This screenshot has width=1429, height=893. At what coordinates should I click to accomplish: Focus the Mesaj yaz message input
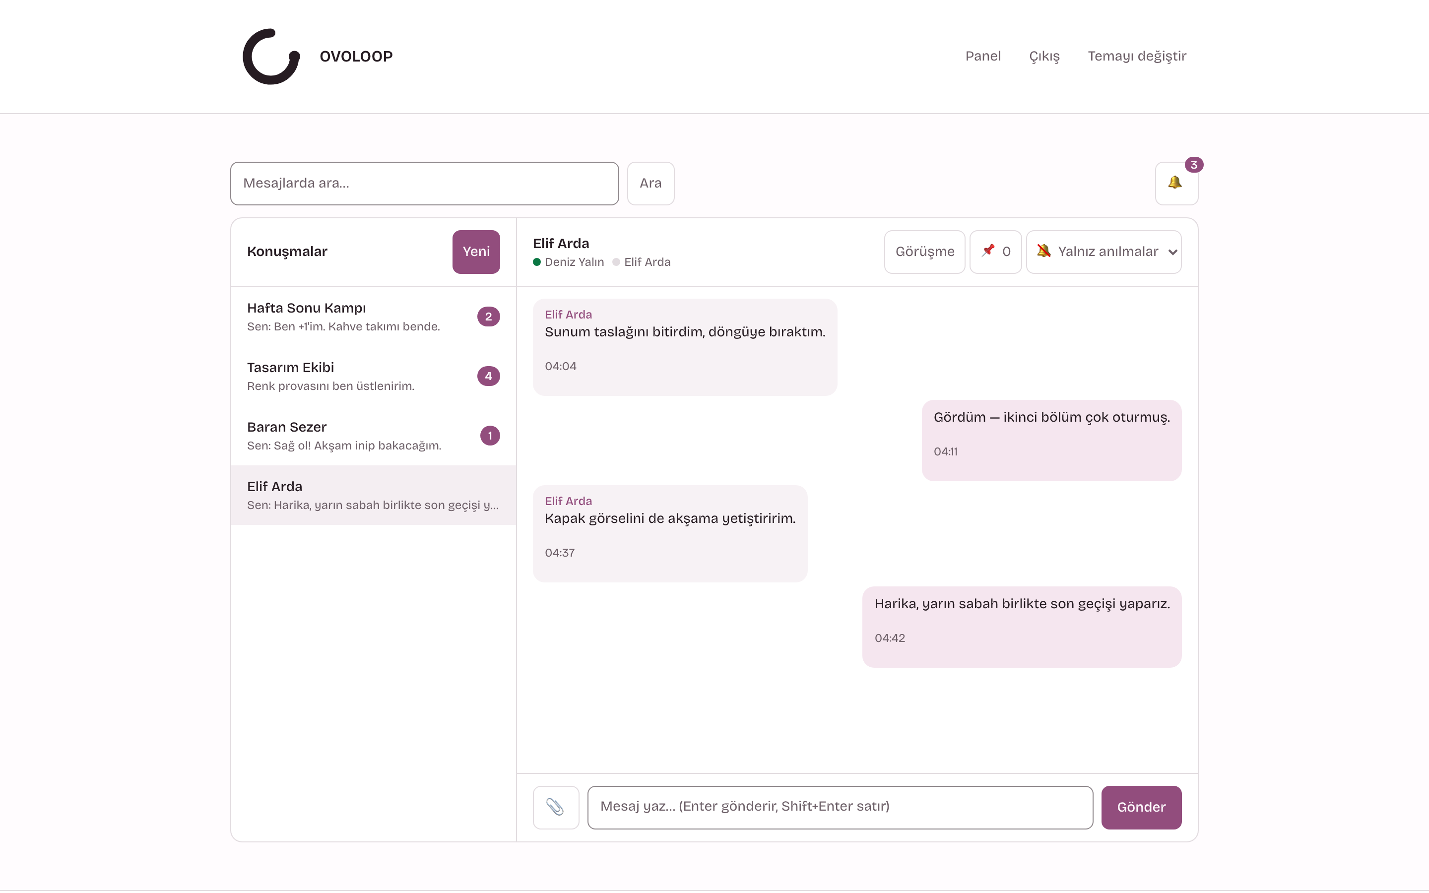point(840,807)
